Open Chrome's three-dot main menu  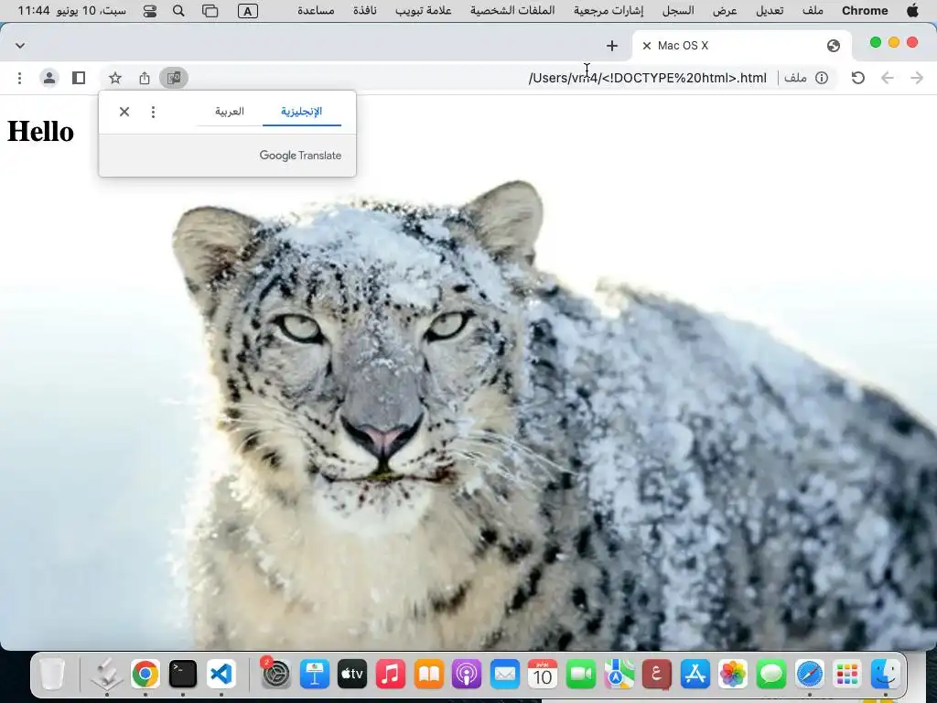click(20, 78)
